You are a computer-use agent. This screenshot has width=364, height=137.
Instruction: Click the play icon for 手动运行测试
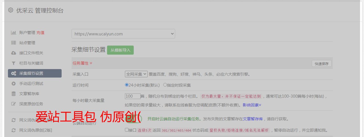(13, 84)
